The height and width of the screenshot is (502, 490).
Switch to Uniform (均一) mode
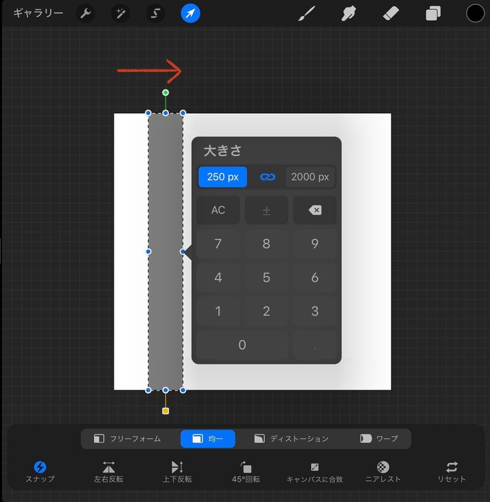[208, 438]
